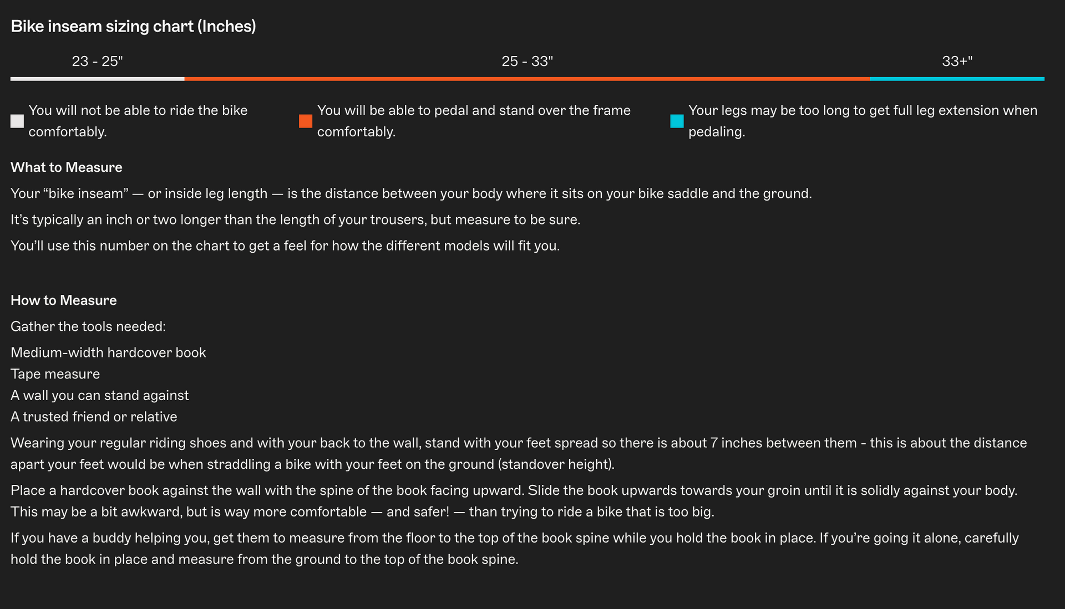The image size is (1065, 609).
Task: Click the white segment of sizing bar
Action: click(x=97, y=79)
